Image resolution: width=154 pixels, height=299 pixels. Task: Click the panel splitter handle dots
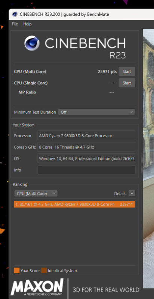[x=142, y=164]
